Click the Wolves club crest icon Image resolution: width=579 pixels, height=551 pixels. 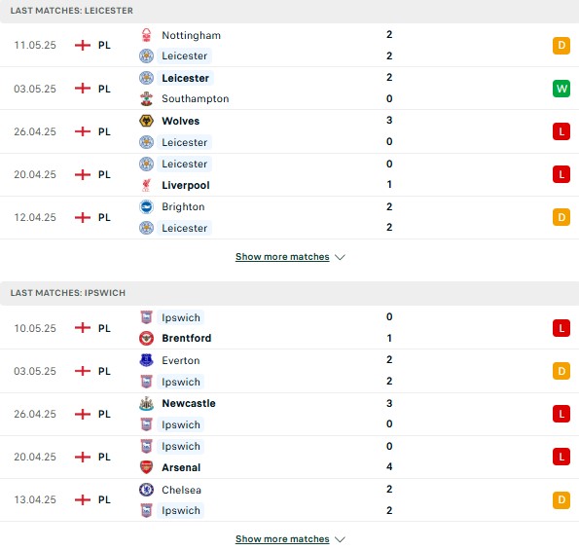pos(146,121)
